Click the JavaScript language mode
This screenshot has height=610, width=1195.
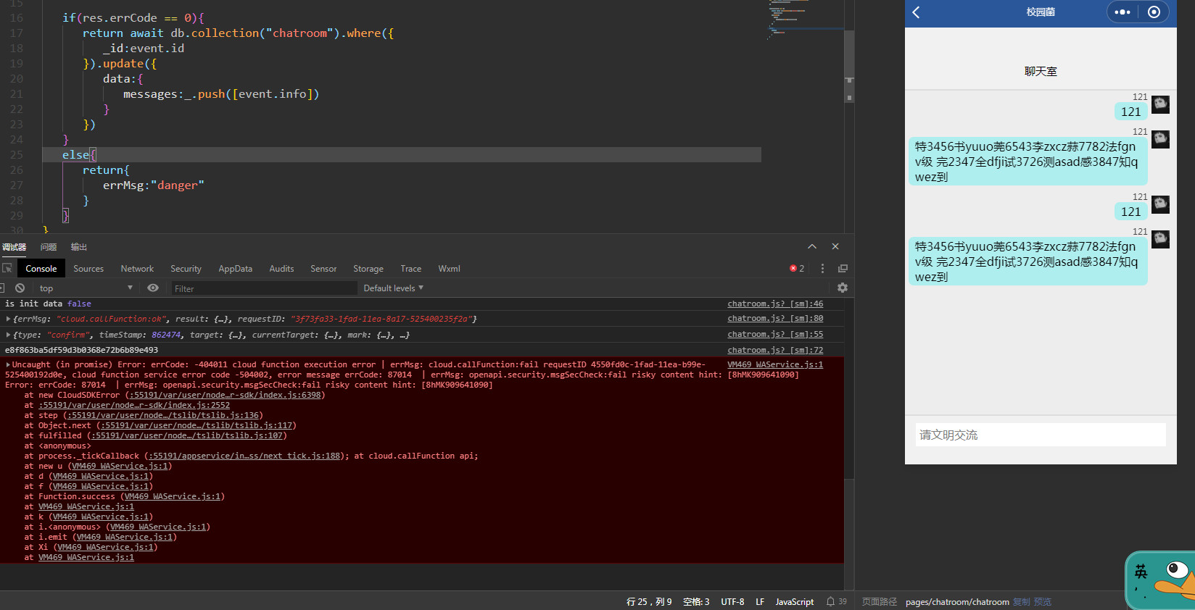795,601
